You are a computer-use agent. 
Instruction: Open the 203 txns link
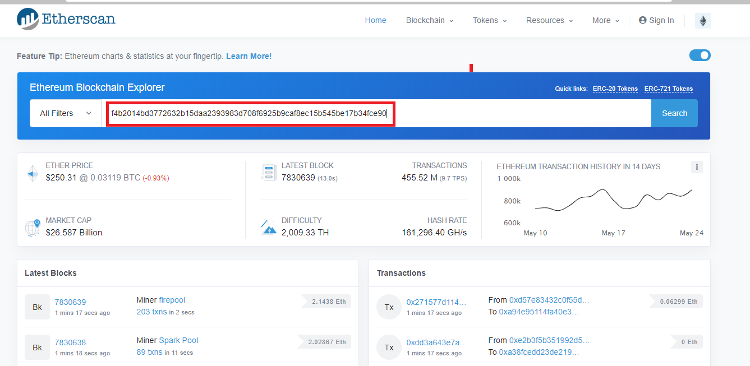151,312
